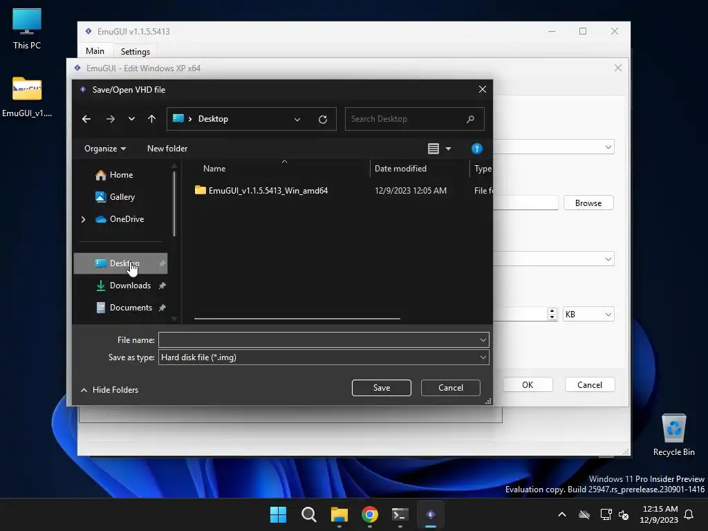Open the Windows Start menu
The image size is (708, 531).
tap(278, 514)
